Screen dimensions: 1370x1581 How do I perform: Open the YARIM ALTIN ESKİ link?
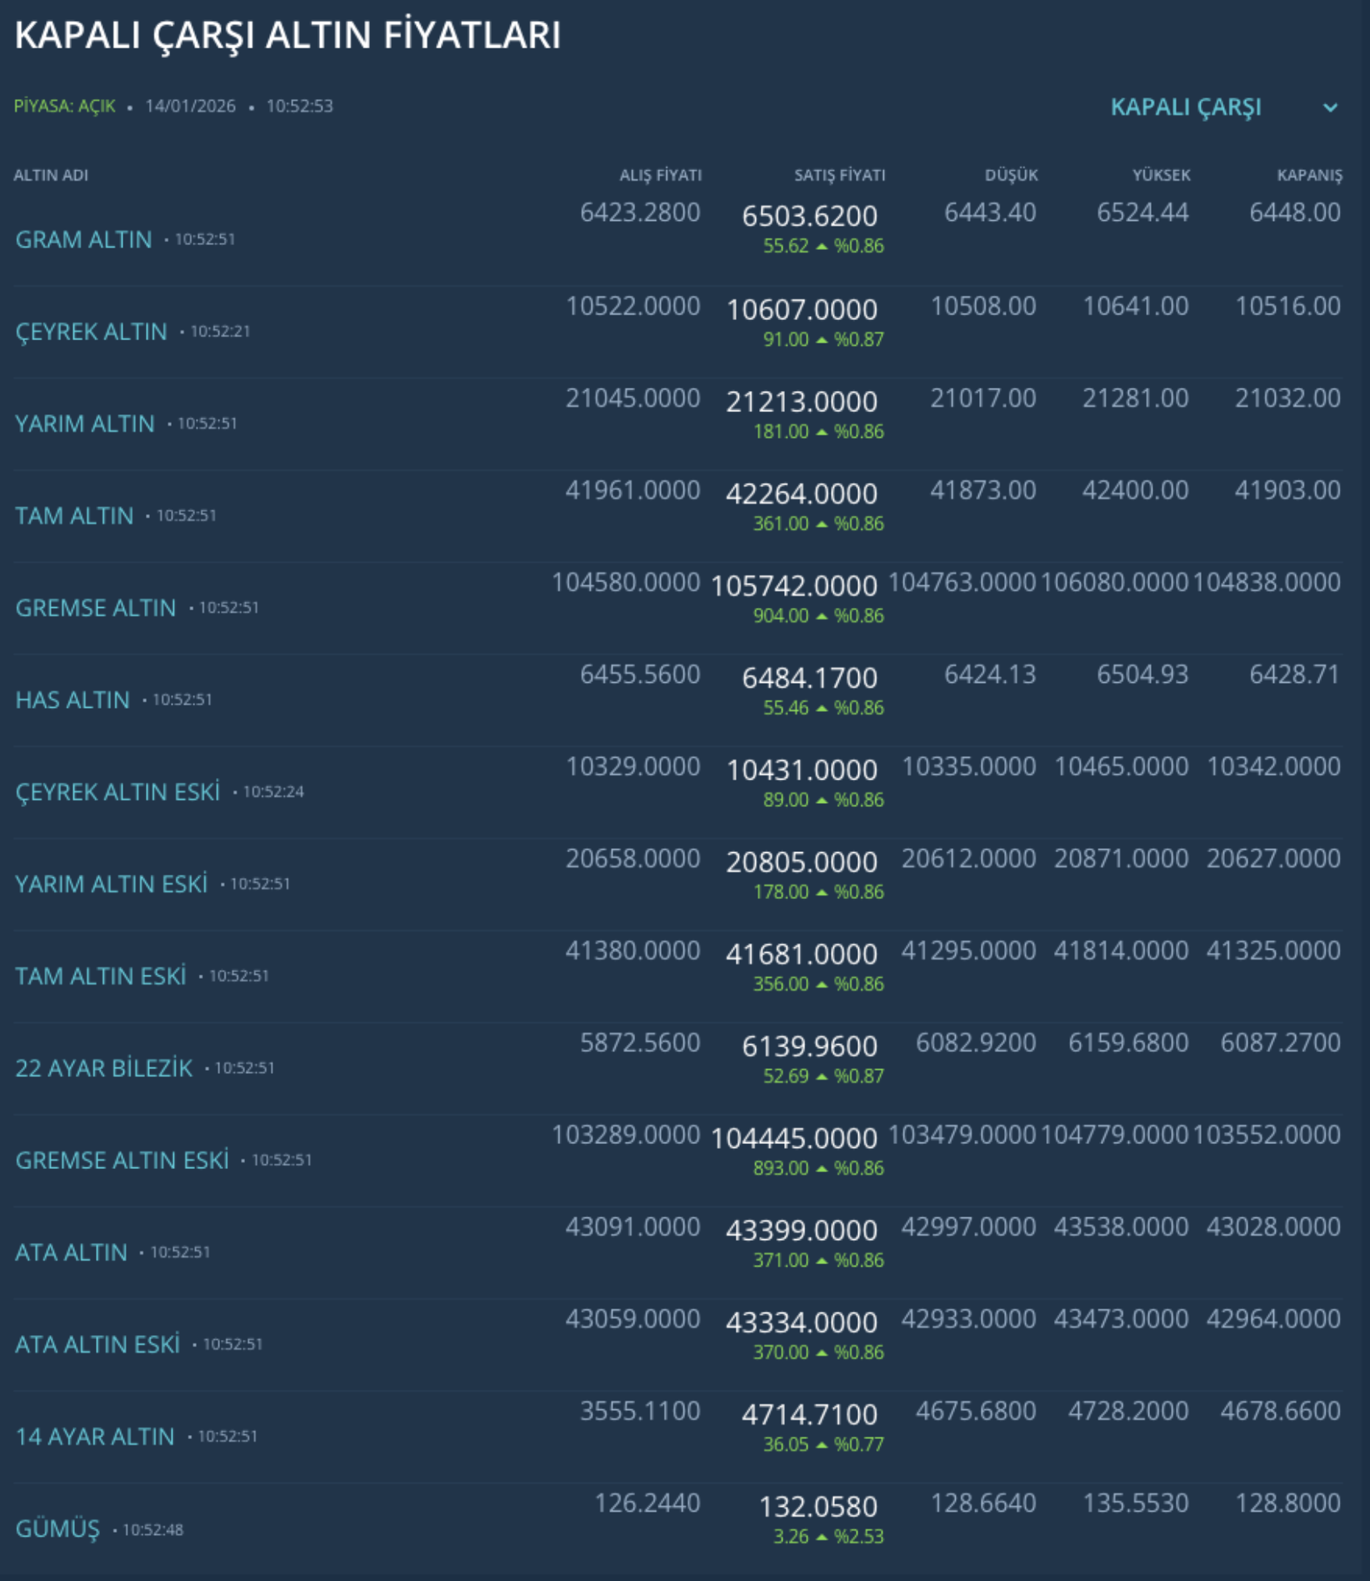point(111,884)
